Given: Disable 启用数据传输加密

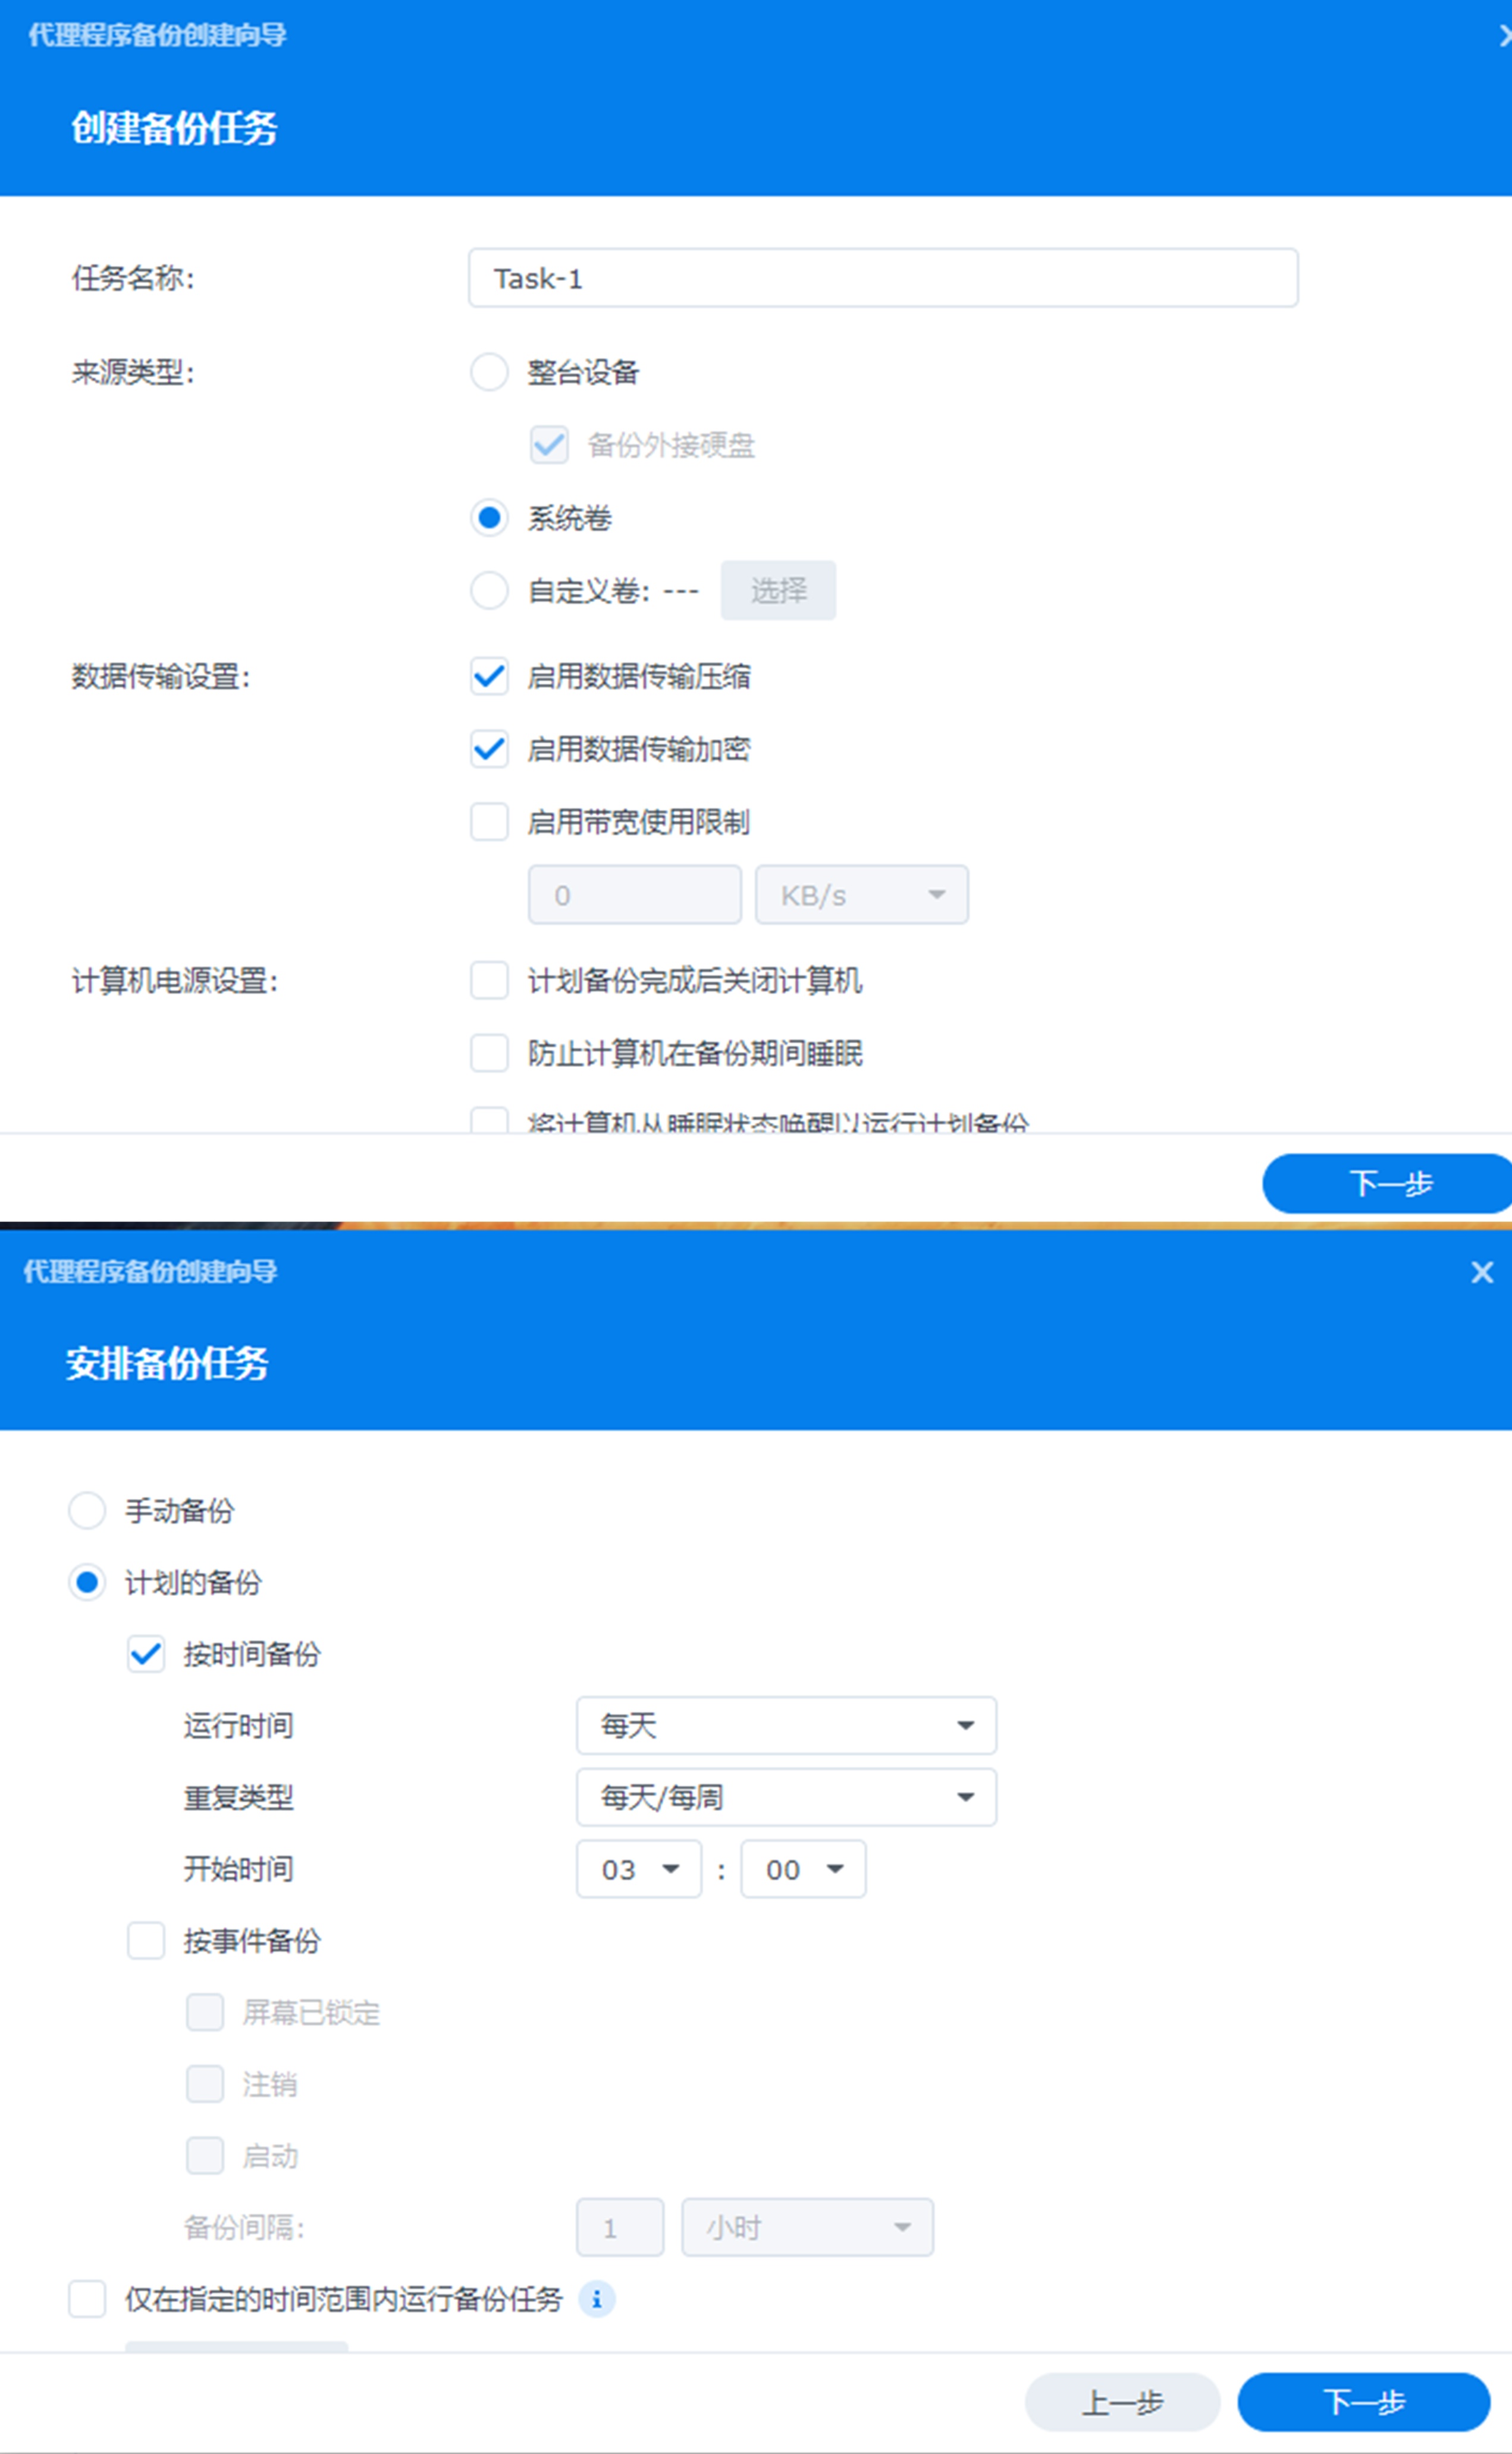Looking at the screenshot, I should [489, 749].
